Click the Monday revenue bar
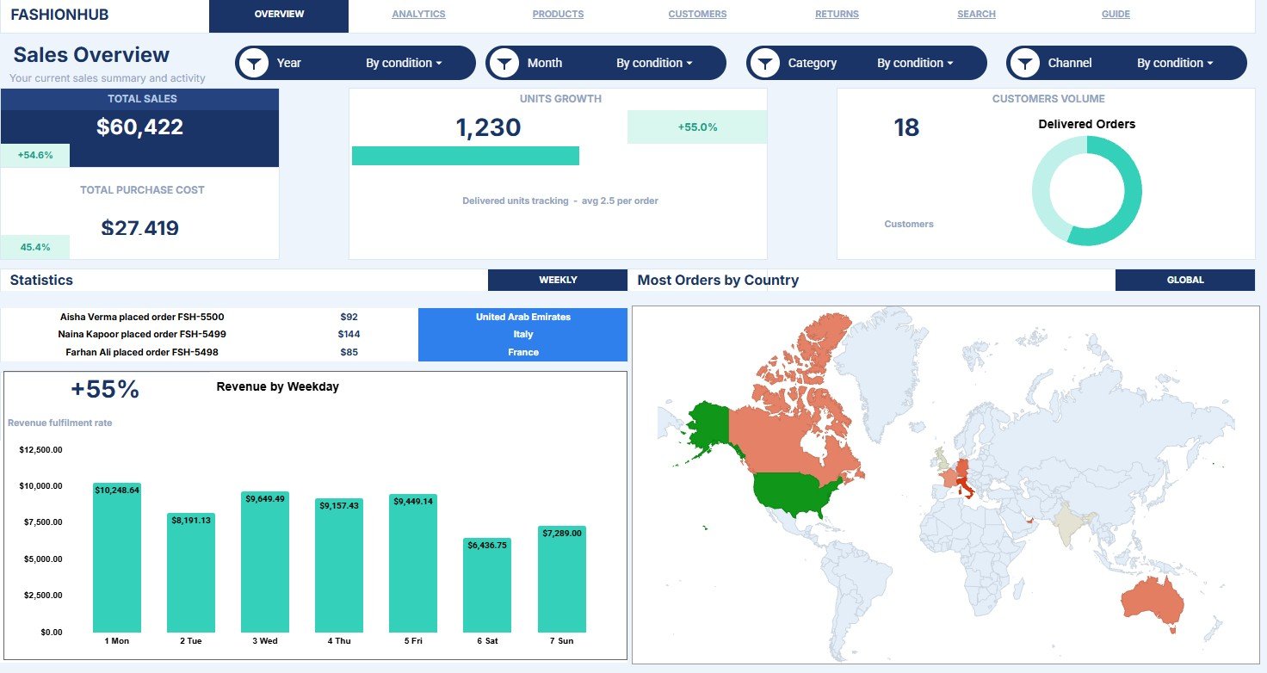1267x673 pixels. tap(117, 558)
